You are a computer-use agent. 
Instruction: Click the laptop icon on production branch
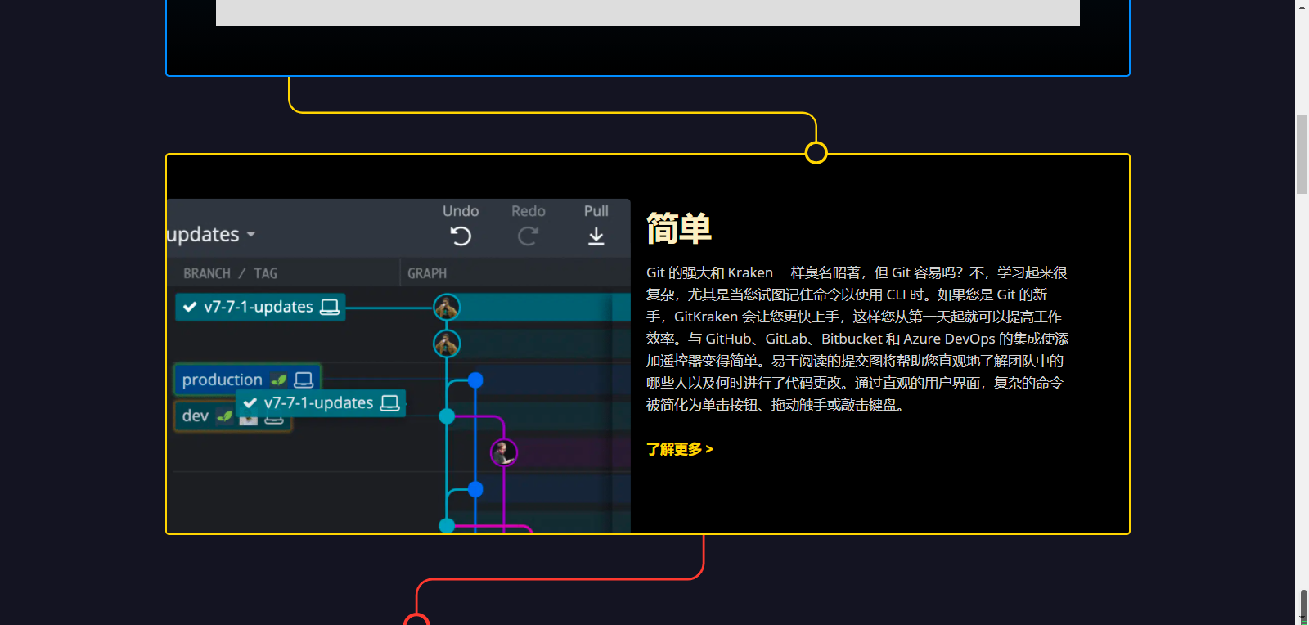pyautogui.click(x=304, y=380)
